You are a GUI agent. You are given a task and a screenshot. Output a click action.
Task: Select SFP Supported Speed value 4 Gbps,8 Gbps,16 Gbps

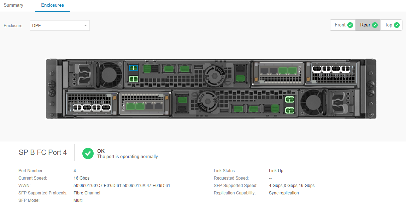292,185
